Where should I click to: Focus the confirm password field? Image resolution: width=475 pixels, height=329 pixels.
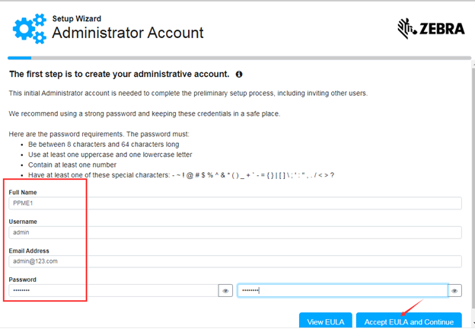(x=342, y=291)
